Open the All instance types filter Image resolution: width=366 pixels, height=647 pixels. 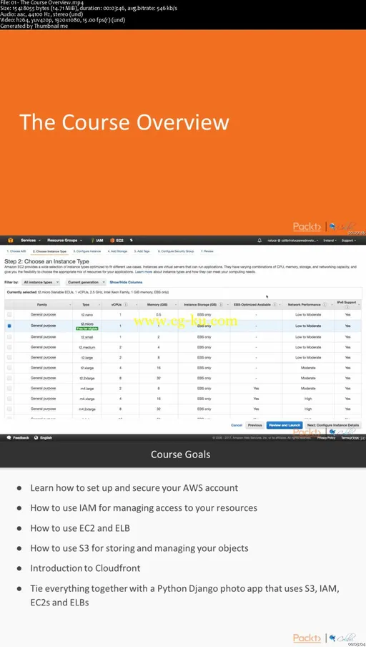point(41,282)
